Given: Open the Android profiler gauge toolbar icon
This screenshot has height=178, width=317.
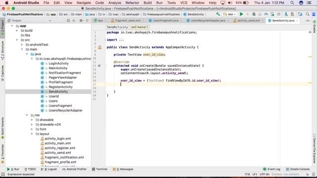Looking at the screenshot, I should point(266,14).
